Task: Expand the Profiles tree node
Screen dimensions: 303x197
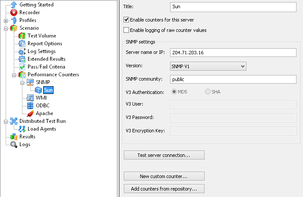Action: [6, 21]
